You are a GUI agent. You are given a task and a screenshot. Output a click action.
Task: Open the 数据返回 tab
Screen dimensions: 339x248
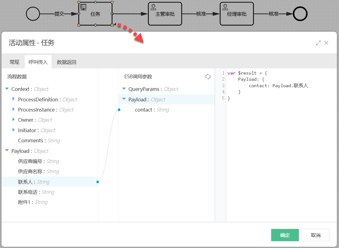click(x=66, y=62)
